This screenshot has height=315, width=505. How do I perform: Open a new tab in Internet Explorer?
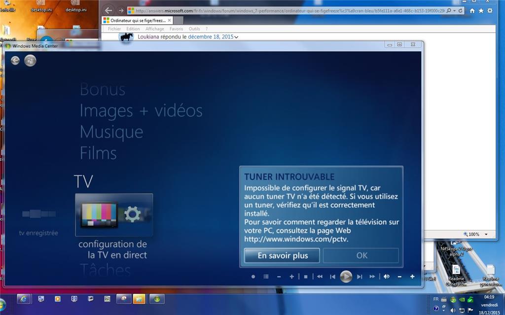pos(179,20)
